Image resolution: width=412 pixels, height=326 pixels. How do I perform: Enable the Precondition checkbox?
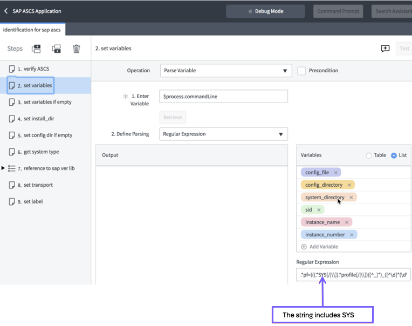(x=301, y=71)
